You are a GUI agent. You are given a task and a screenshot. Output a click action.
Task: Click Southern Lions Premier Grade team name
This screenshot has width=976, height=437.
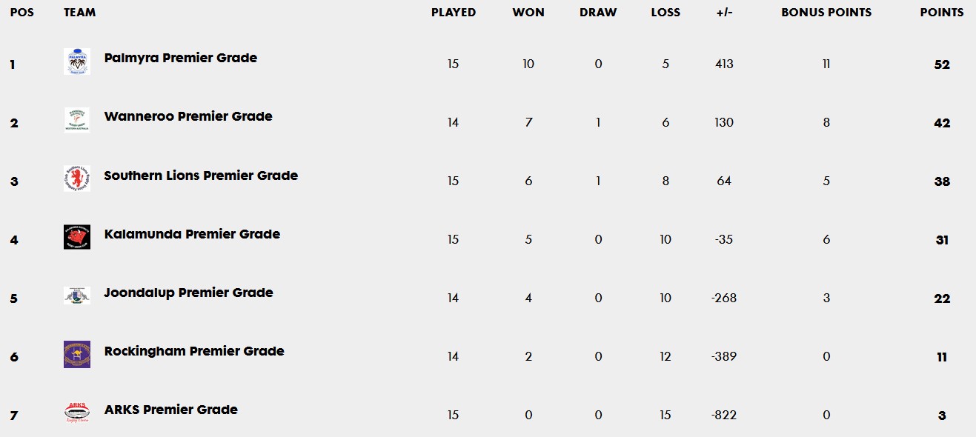pyautogui.click(x=201, y=176)
